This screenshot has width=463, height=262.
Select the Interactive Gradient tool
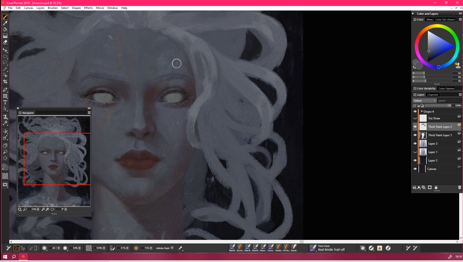5,36
